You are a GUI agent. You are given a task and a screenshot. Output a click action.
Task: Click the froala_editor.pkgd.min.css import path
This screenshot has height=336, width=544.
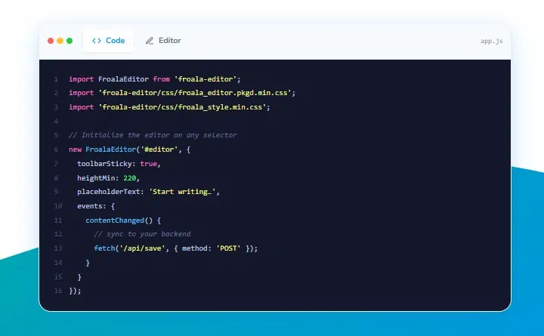pos(195,93)
